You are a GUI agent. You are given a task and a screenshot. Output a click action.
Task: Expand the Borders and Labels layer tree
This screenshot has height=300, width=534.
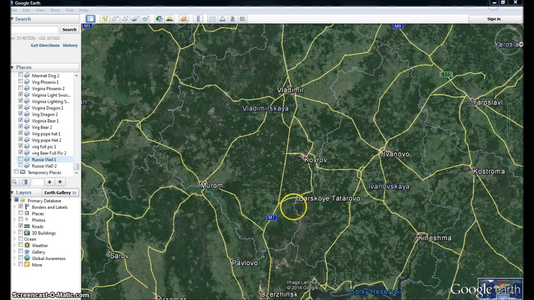[15, 207]
